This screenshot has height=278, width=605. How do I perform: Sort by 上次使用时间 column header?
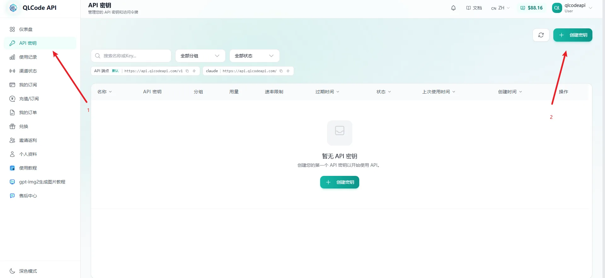439,92
